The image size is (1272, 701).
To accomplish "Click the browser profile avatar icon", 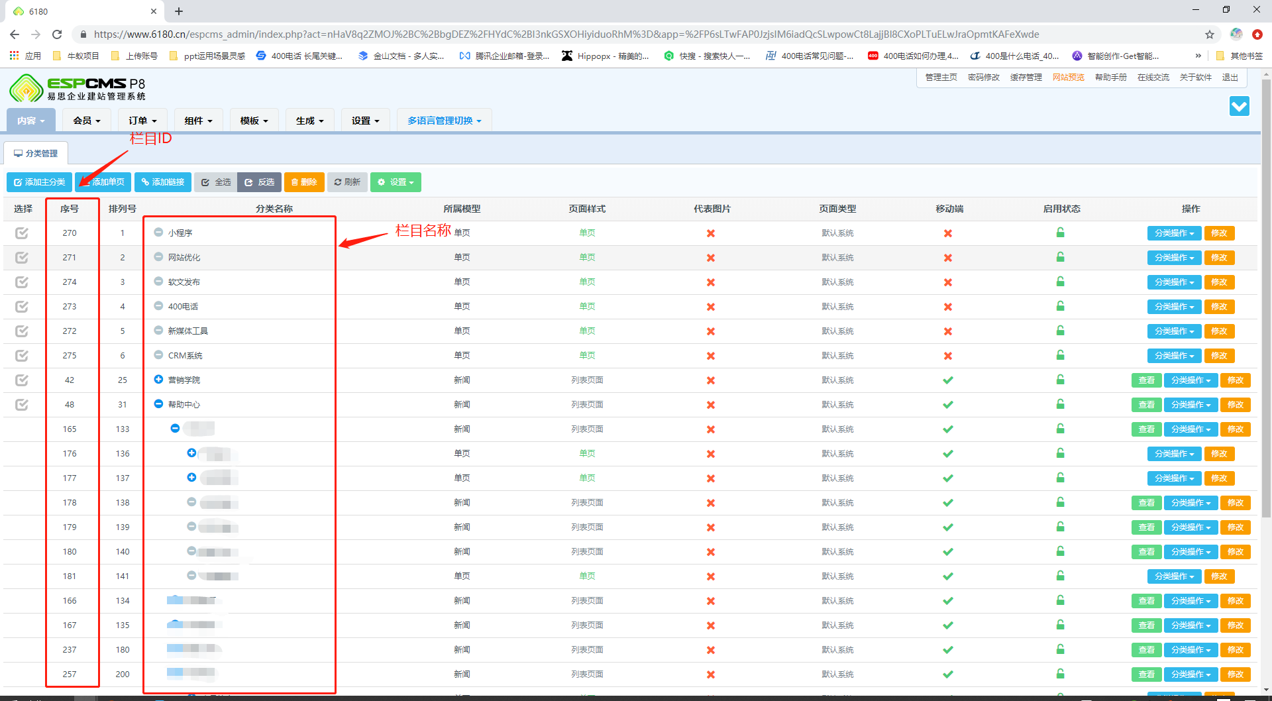I will pos(1236,34).
